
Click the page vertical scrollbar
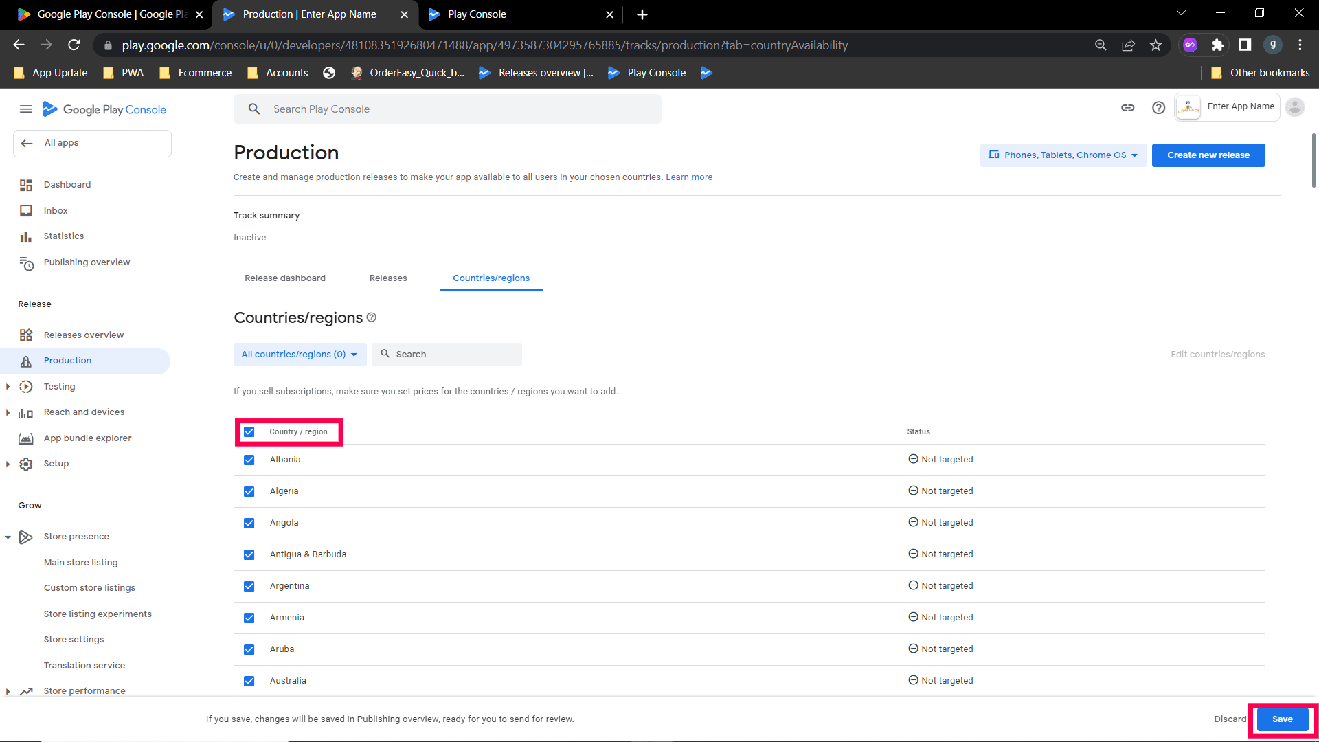1313,161
